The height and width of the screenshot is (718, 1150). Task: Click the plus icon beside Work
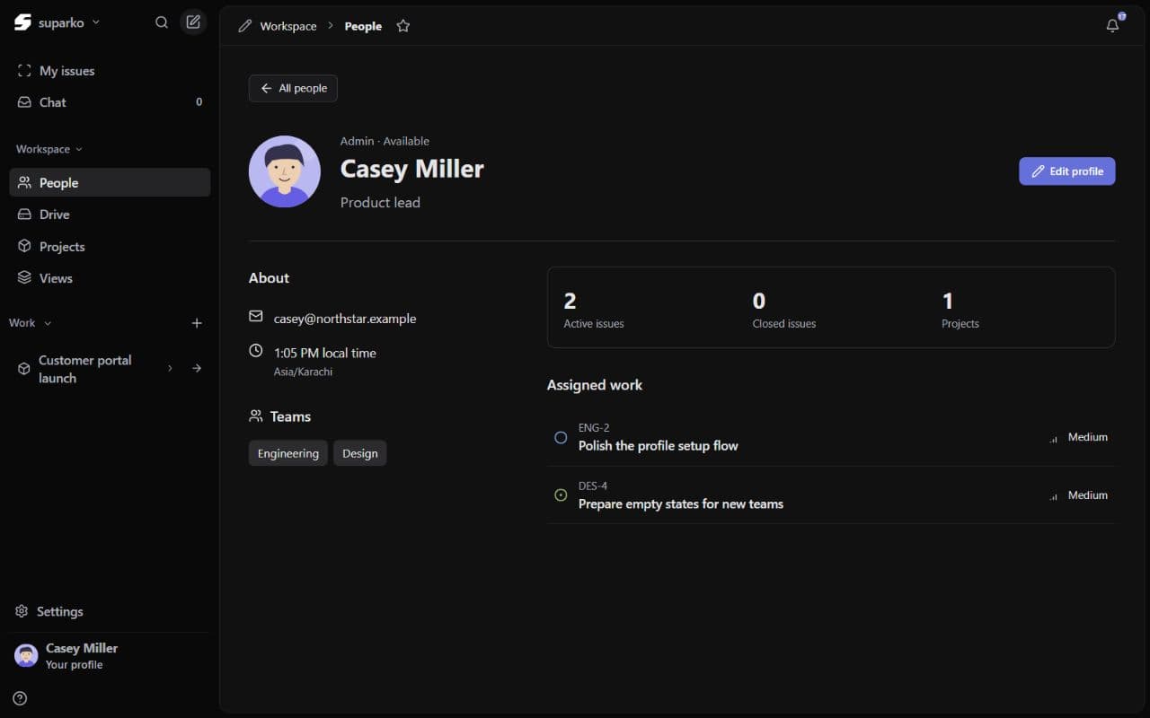coord(197,323)
